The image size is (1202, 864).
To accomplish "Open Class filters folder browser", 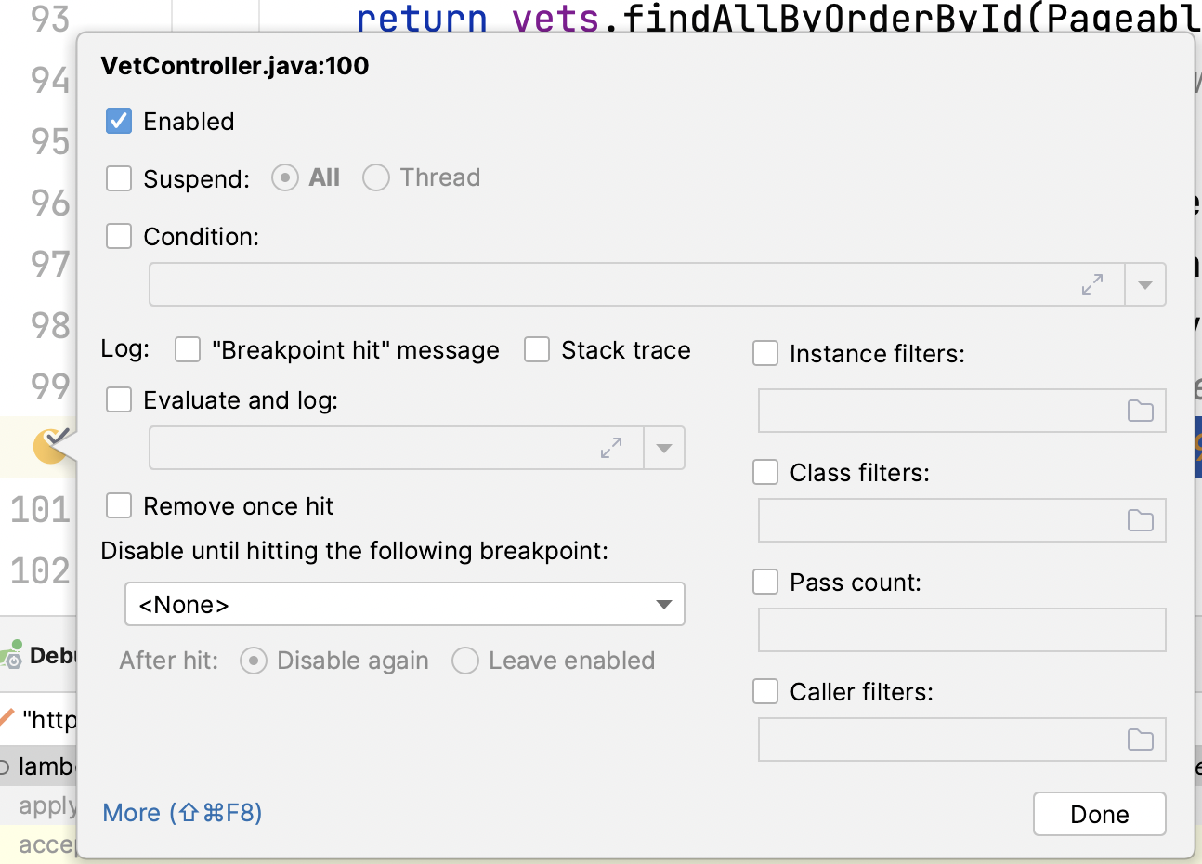I will point(1140,520).
